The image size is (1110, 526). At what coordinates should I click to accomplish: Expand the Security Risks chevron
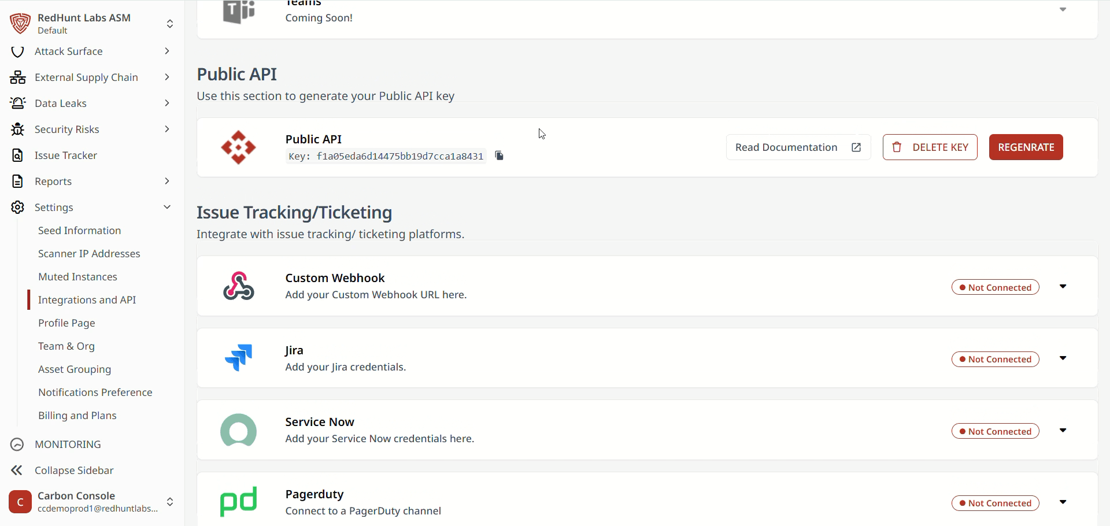[166, 129]
